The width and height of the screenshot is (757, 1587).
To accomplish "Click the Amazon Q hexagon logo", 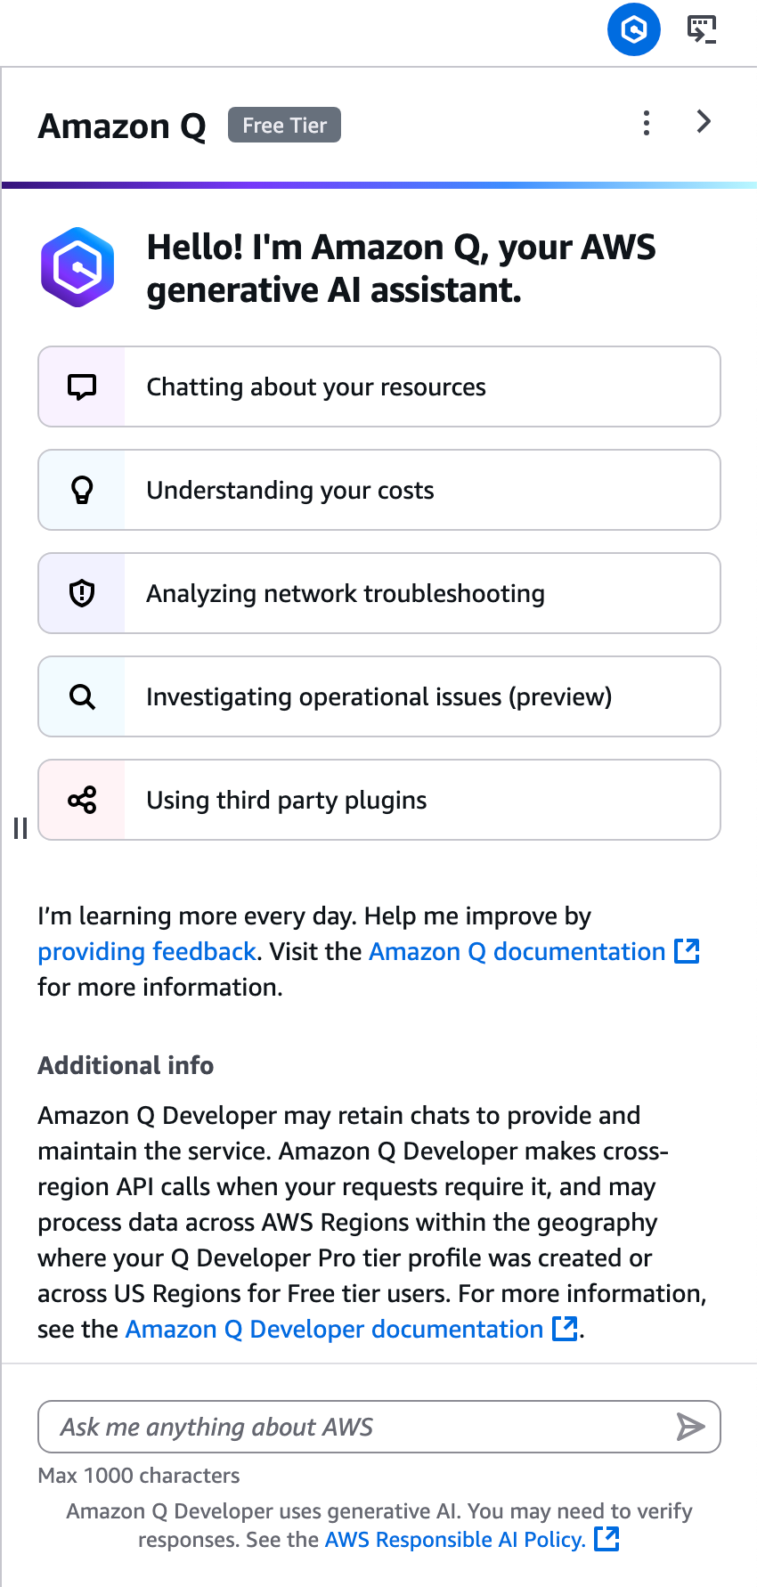I will coord(77,267).
